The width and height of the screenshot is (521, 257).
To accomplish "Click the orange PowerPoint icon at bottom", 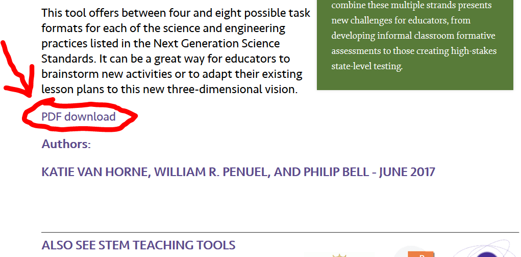I will pyautogui.click(x=421, y=254).
